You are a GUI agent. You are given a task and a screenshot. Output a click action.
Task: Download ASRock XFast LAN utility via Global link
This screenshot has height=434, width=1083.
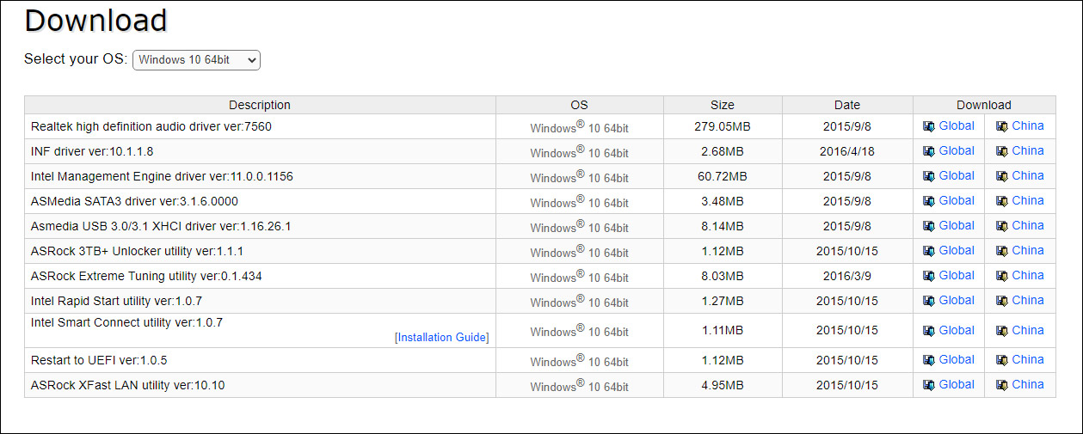point(957,384)
